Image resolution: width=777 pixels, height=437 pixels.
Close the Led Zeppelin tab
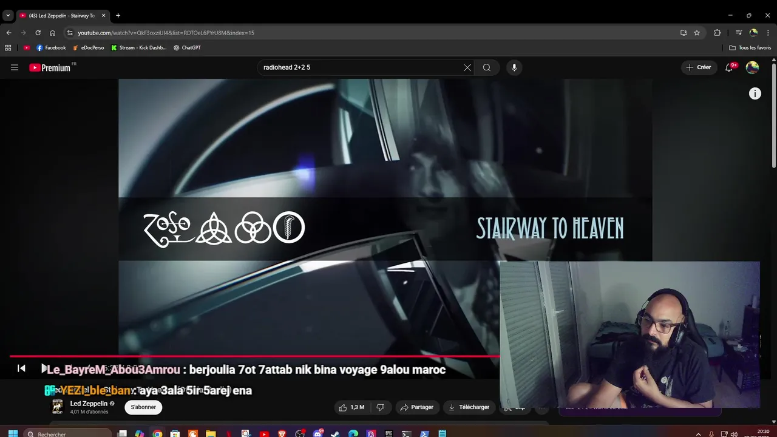(104, 15)
